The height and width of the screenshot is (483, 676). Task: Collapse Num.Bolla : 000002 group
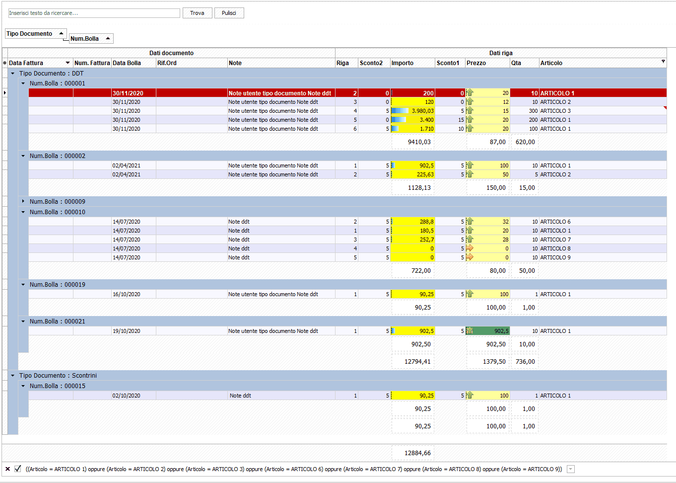tap(23, 156)
